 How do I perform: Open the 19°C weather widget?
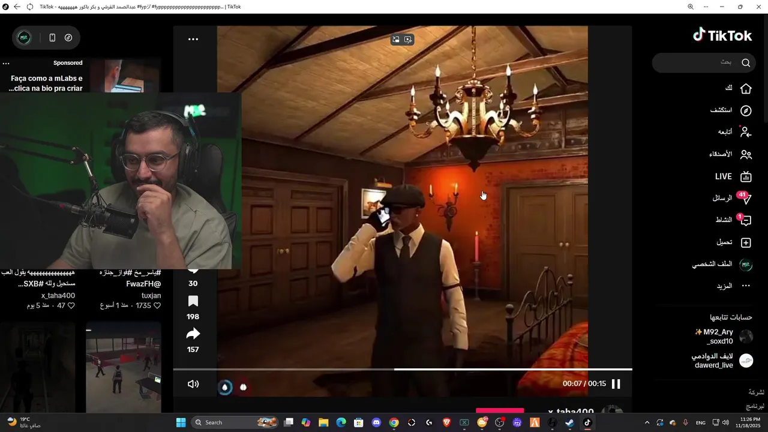point(24,422)
